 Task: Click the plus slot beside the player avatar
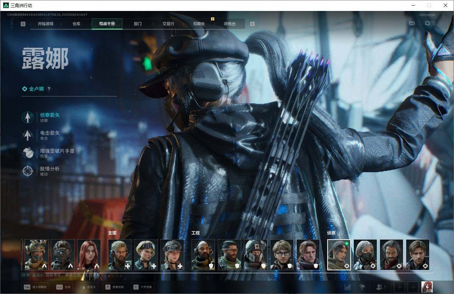pos(413,287)
